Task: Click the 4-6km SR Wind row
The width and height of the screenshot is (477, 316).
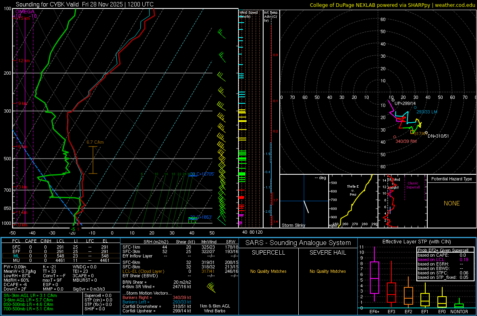Action: pyautogui.click(x=157, y=287)
